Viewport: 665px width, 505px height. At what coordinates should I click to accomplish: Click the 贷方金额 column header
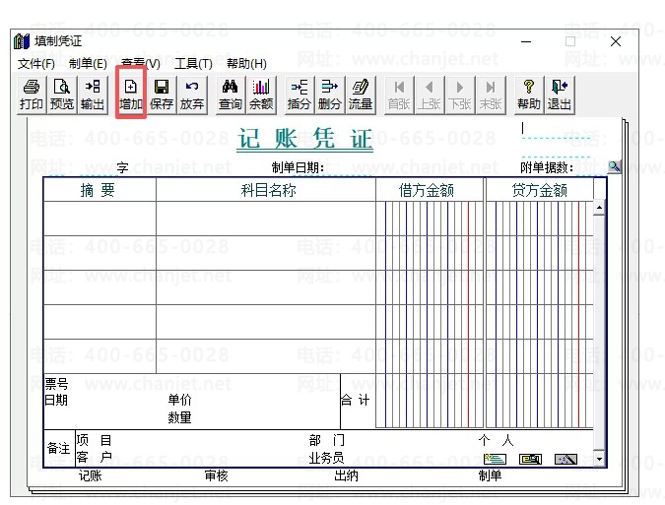(x=540, y=190)
